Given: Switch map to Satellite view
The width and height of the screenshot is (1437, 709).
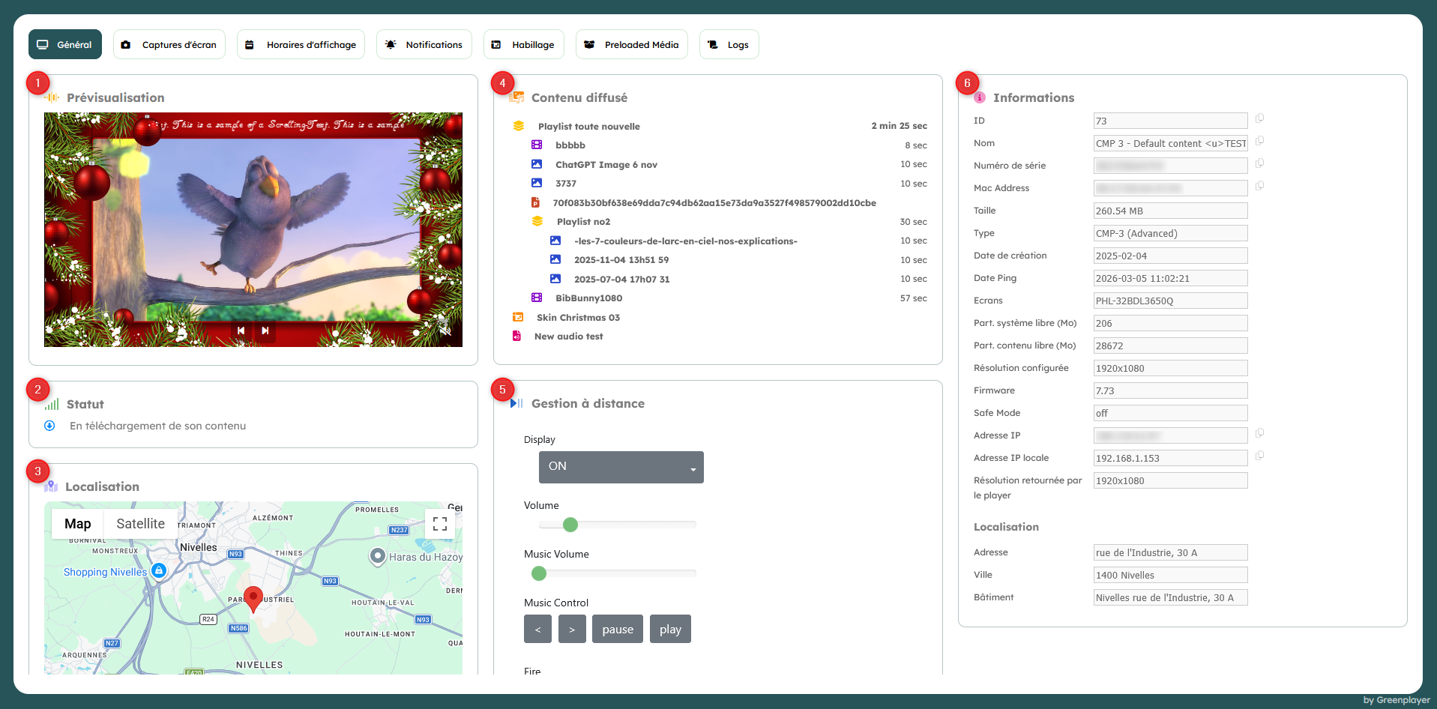Looking at the screenshot, I should (140, 524).
